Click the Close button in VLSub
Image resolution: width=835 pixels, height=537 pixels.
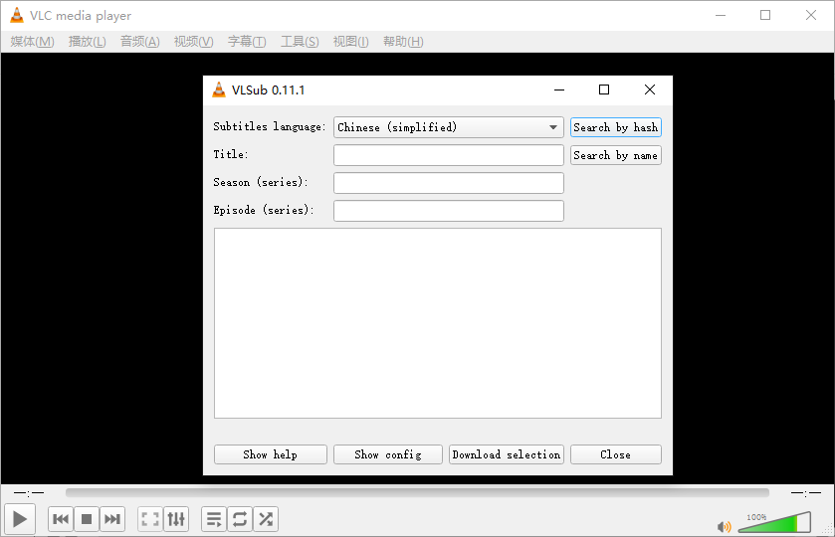616,454
